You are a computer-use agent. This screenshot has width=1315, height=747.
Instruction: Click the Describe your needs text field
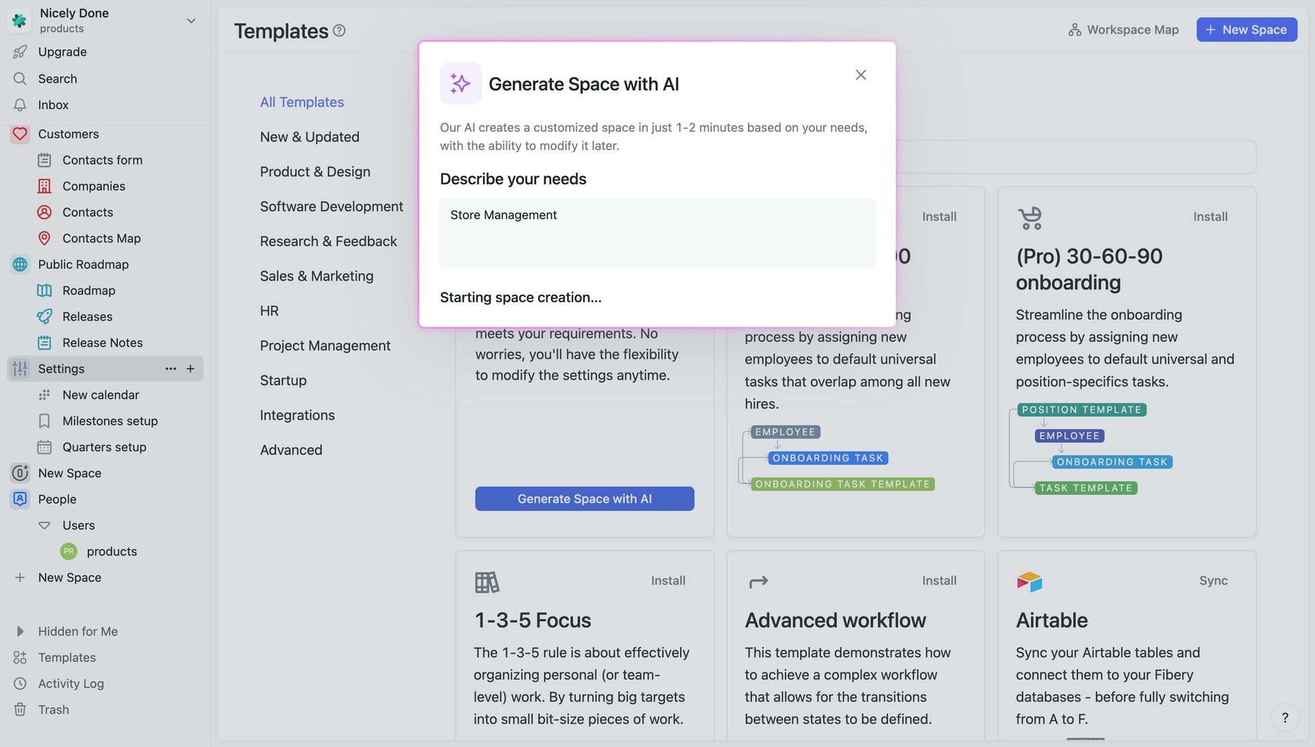(657, 233)
